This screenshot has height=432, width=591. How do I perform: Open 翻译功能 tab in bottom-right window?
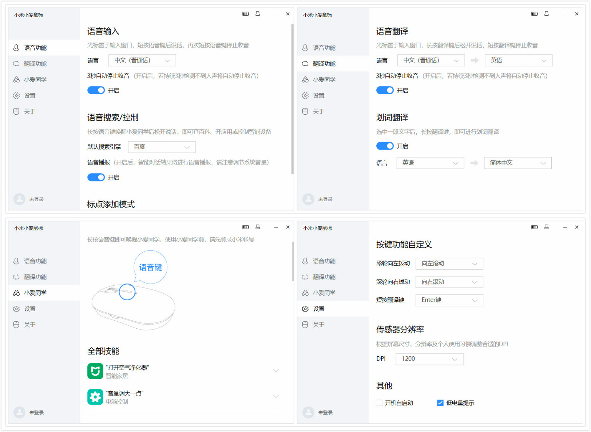(333, 277)
